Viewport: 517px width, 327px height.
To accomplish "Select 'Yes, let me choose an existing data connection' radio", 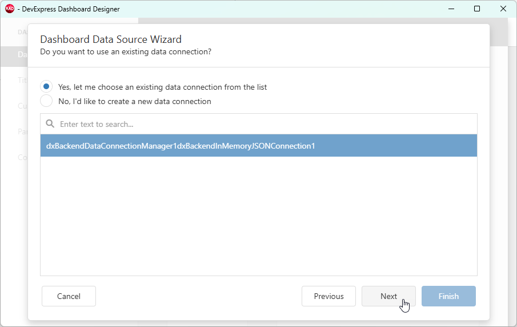I will coord(46,87).
